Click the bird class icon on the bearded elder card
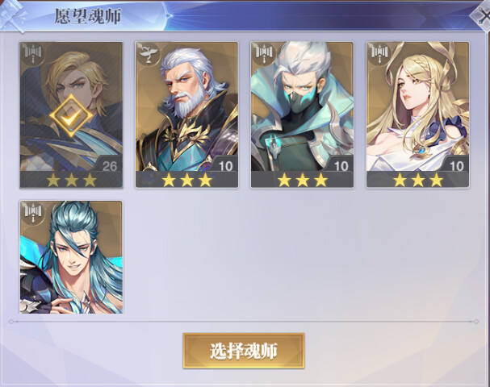 point(149,54)
